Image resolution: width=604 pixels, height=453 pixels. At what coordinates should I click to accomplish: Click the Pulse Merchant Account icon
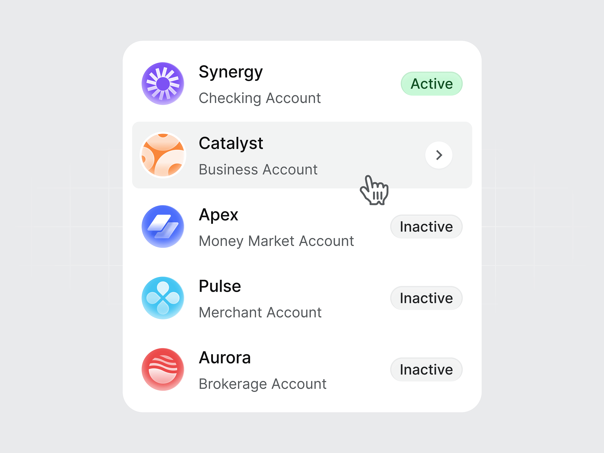(x=164, y=298)
